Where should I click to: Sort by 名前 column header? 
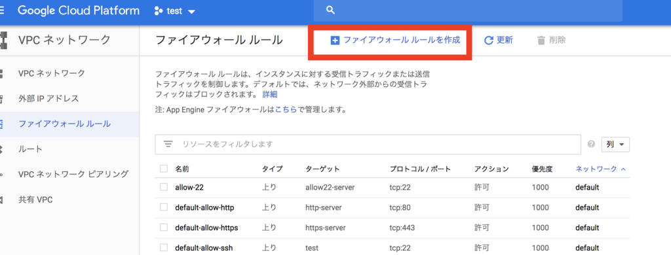click(182, 169)
